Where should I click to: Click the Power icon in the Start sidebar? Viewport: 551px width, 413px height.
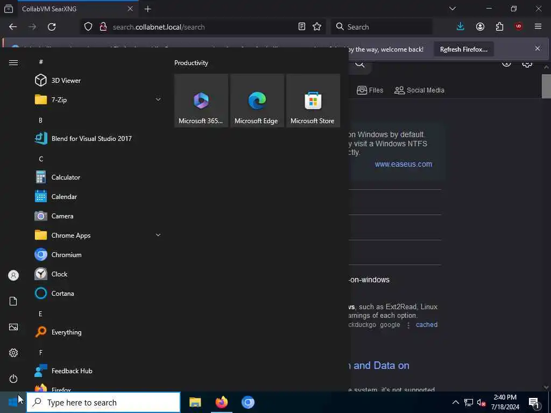pos(13,379)
